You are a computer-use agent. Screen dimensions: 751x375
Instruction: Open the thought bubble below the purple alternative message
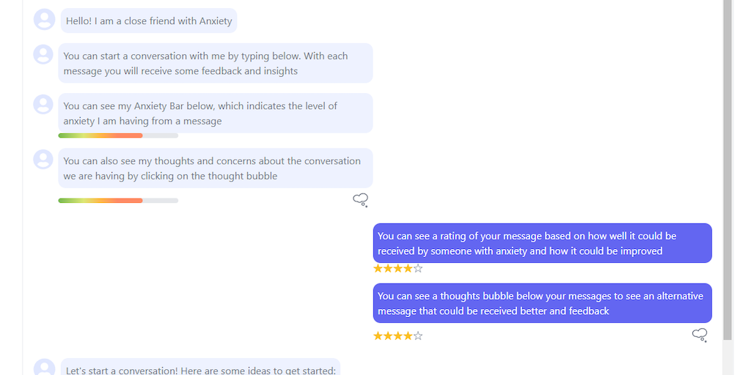pos(700,335)
